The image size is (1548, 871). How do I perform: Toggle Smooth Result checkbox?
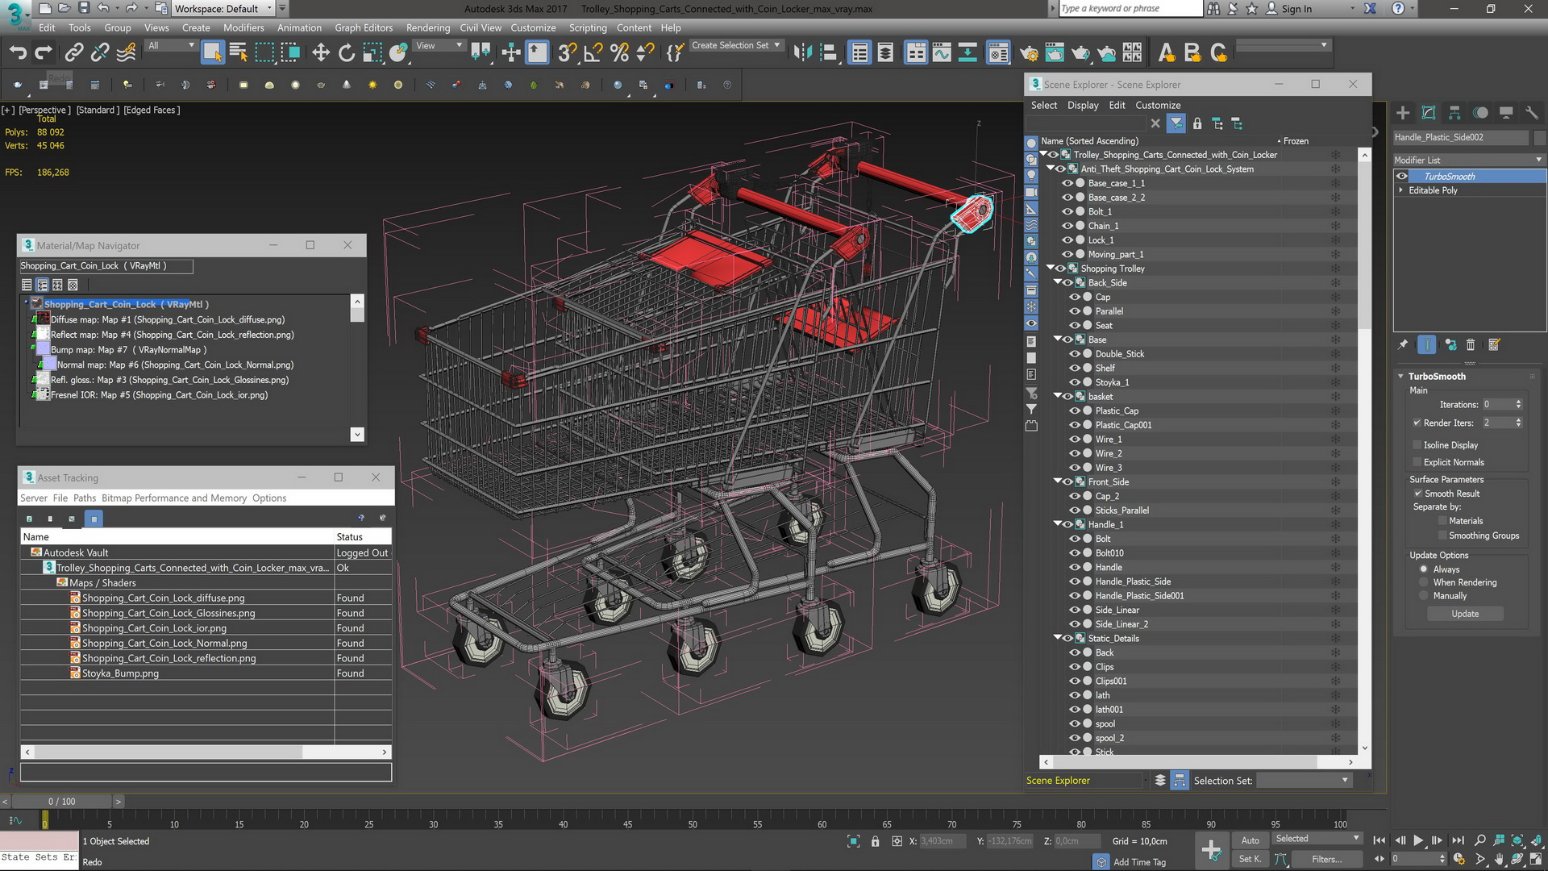tap(1418, 494)
